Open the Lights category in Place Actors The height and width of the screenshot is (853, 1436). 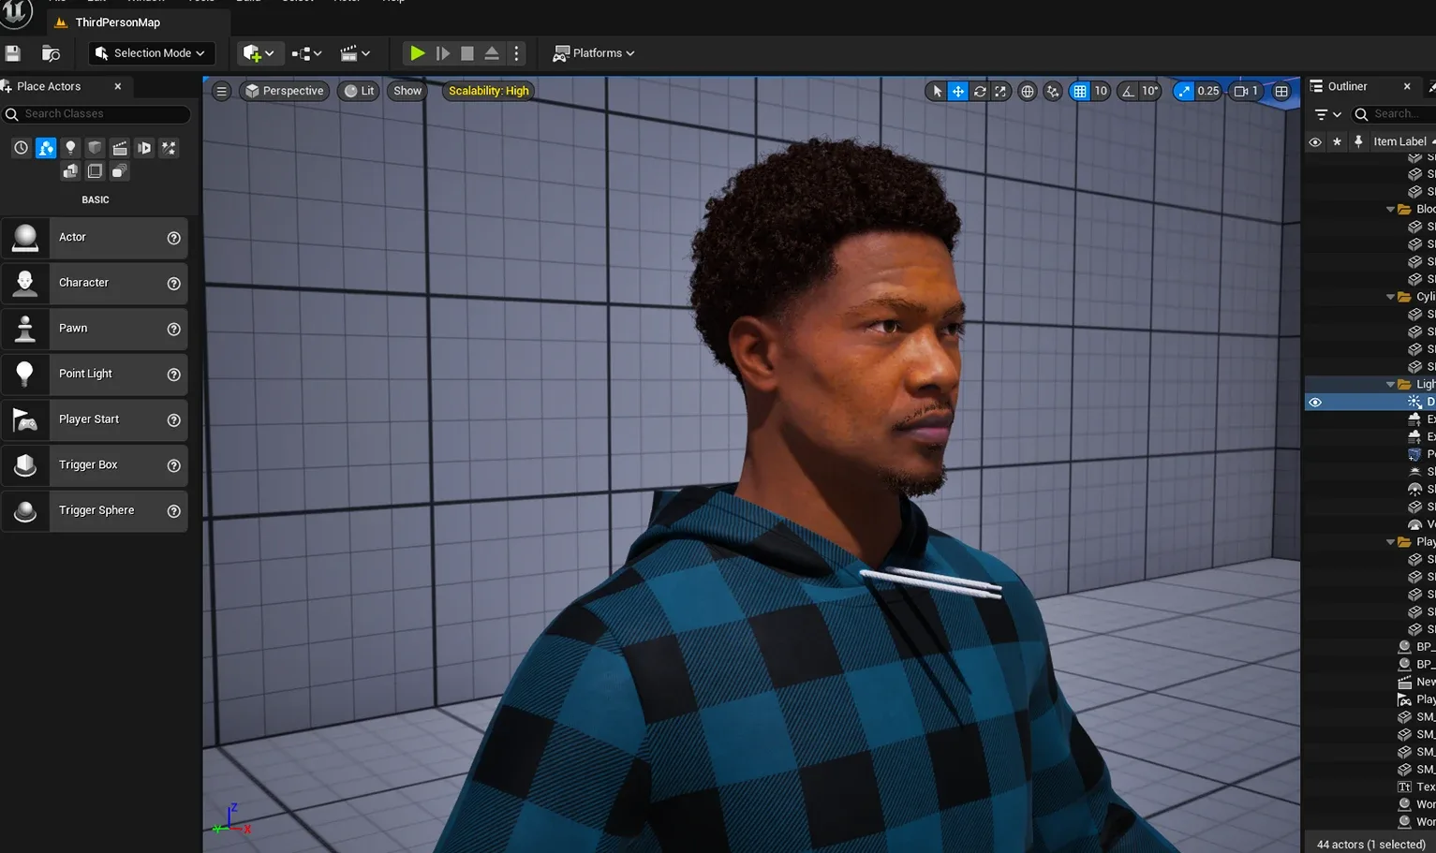point(70,147)
